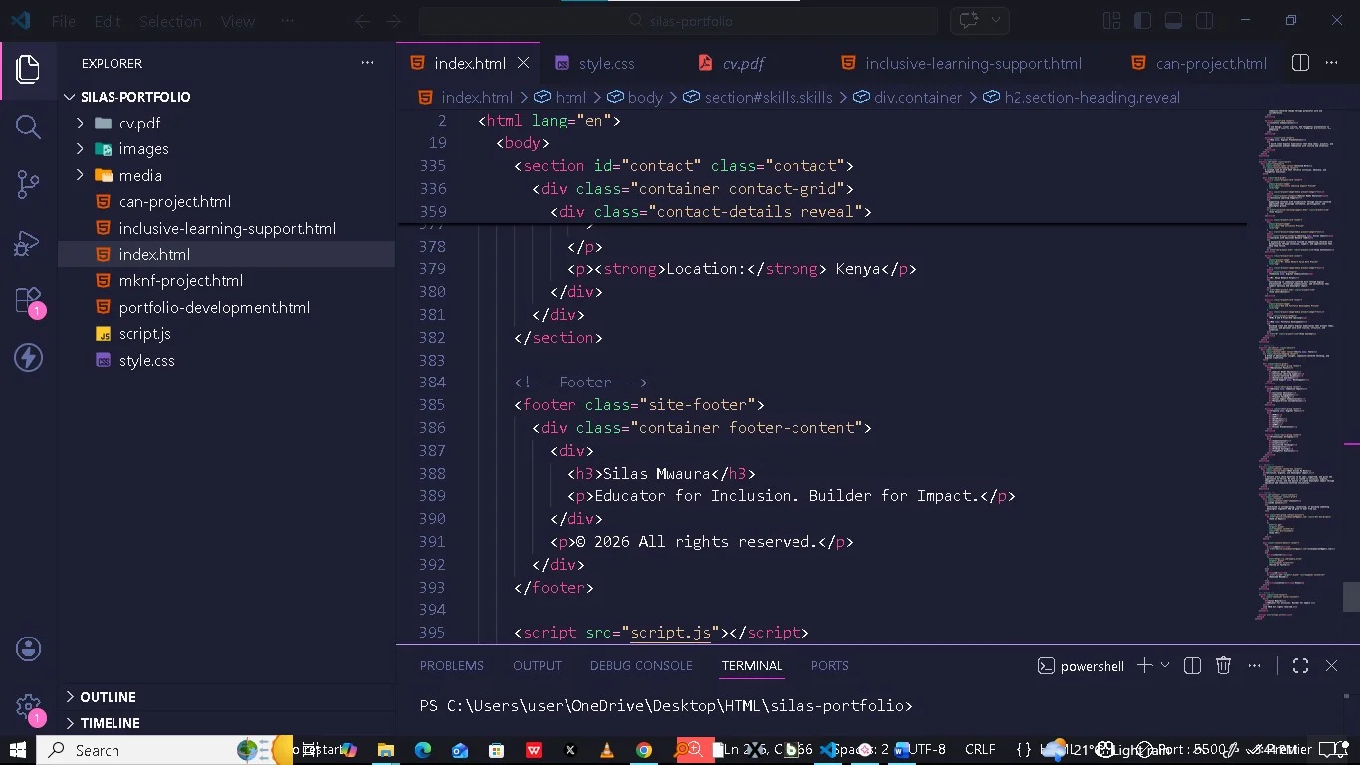
Task: Open the new terminal launch profile dropdown
Action: [1165, 666]
